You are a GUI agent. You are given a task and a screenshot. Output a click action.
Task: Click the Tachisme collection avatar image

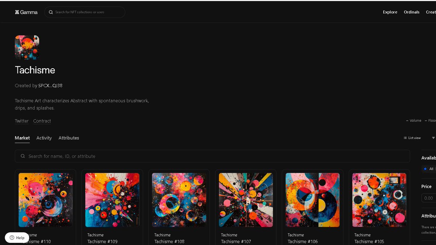point(27,47)
